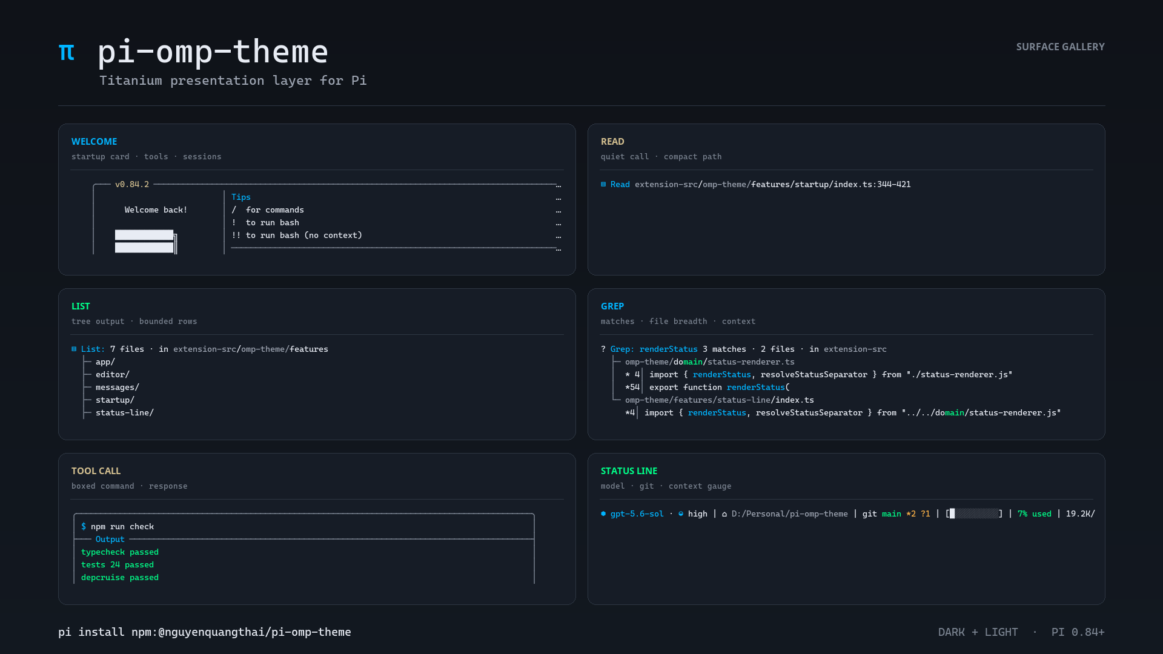The width and height of the screenshot is (1163, 654).
Task: Click the WELCOME panel heading
Action: point(94,141)
